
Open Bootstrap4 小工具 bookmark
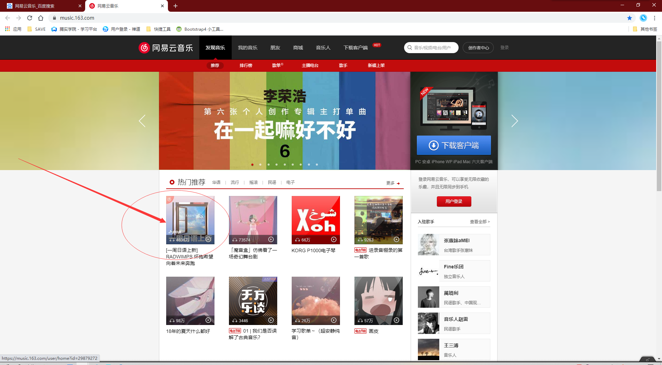[200, 29]
